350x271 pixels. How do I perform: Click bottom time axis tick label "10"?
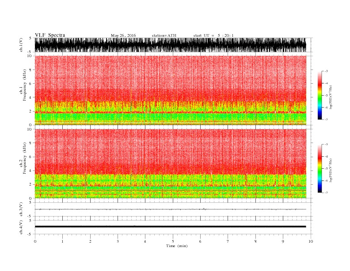click(311, 241)
